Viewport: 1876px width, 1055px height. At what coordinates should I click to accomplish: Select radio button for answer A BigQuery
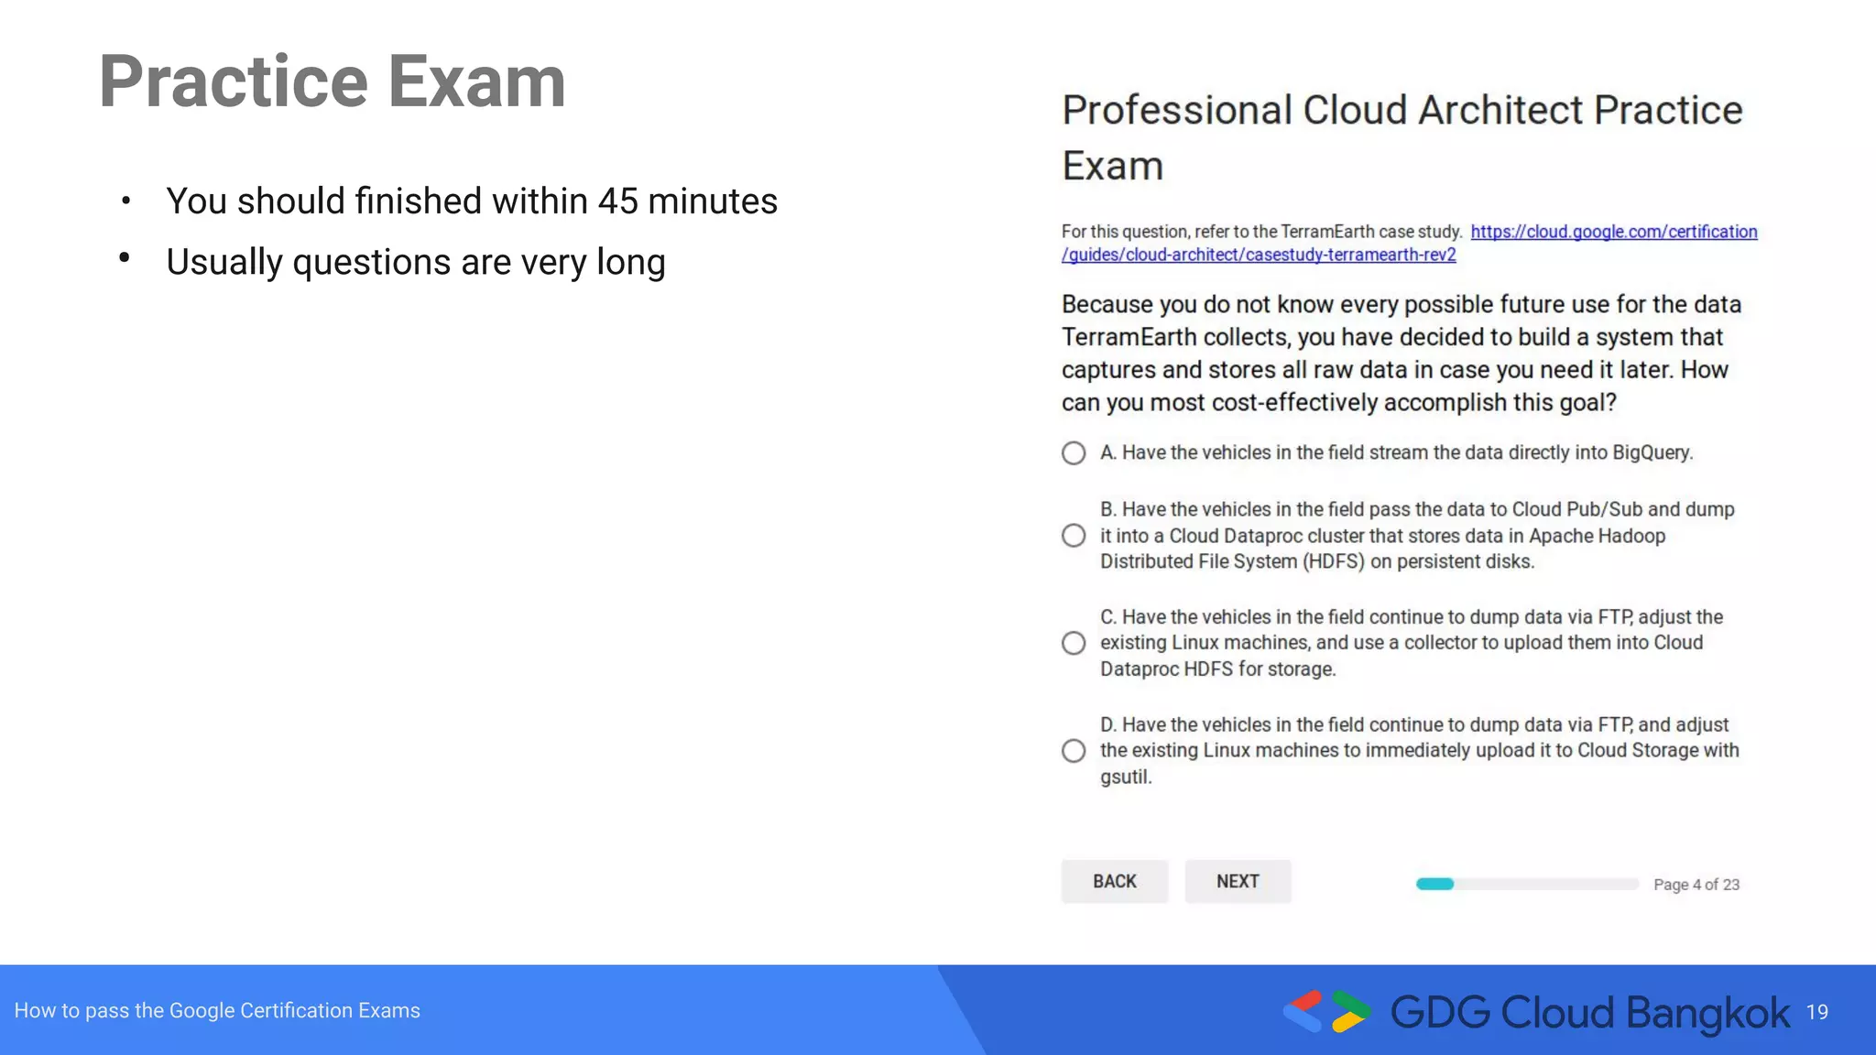(1074, 453)
